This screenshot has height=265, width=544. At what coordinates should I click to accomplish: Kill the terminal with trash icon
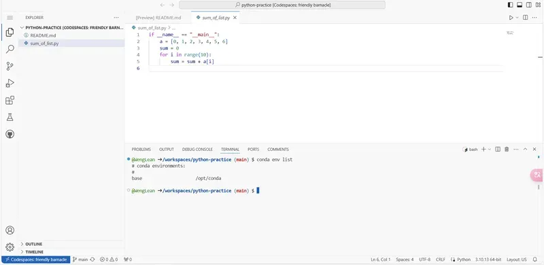tap(507, 149)
